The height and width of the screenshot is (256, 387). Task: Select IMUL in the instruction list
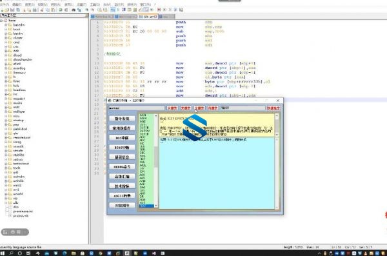(143, 165)
